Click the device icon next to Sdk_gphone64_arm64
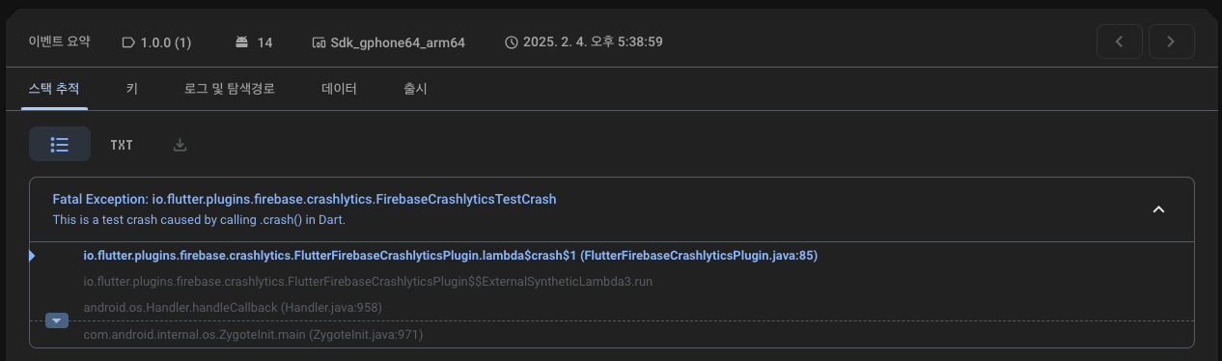The height and width of the screenshot is (361, 1222). [x=319, y=42]
